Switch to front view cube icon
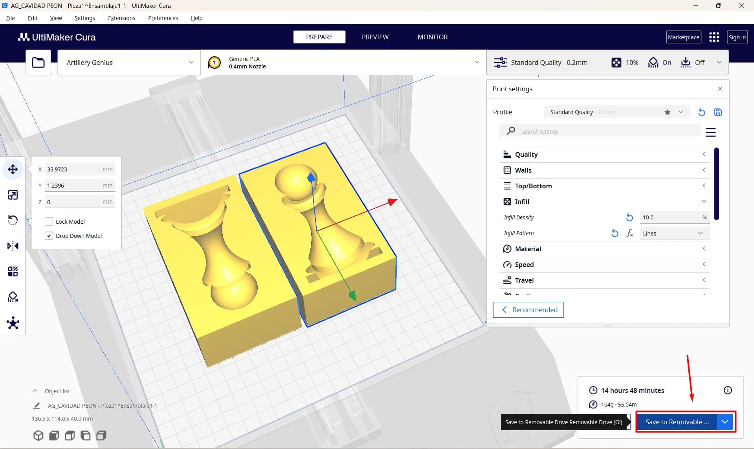Image resolution: width=754 pixels, height=449 pixels. click(54, 435)
